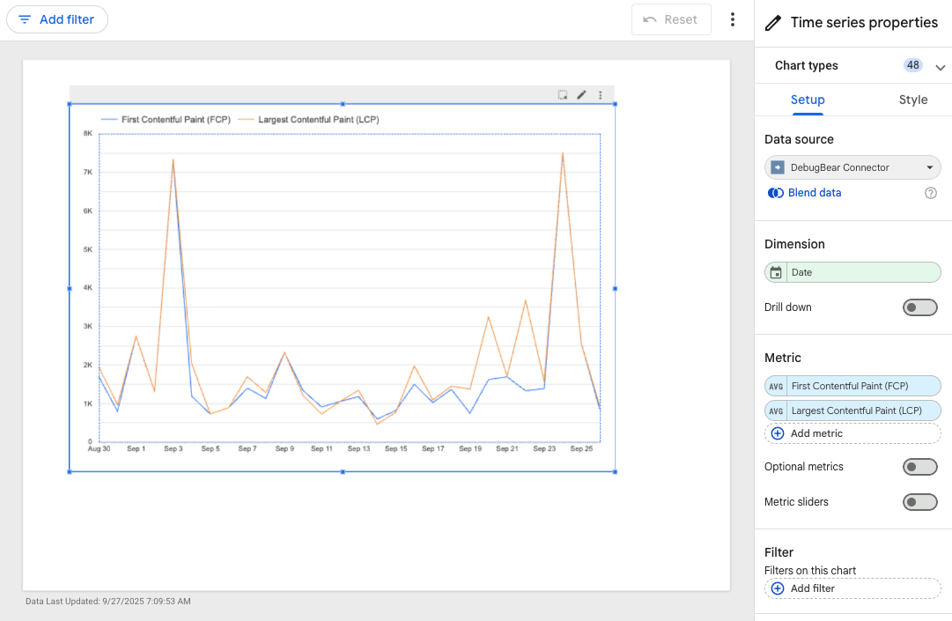Open the three-dot report options menu
The image size is (952, 621).
[x=732, y=19]
